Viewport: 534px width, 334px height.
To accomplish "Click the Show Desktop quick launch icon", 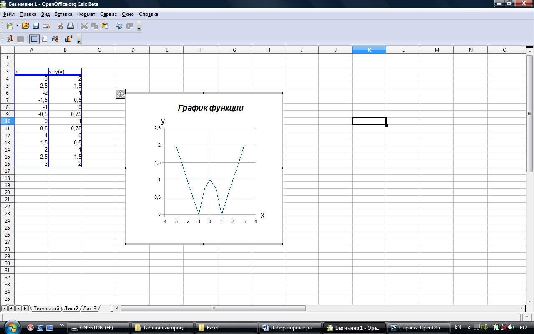I will [x=50, y=327].
